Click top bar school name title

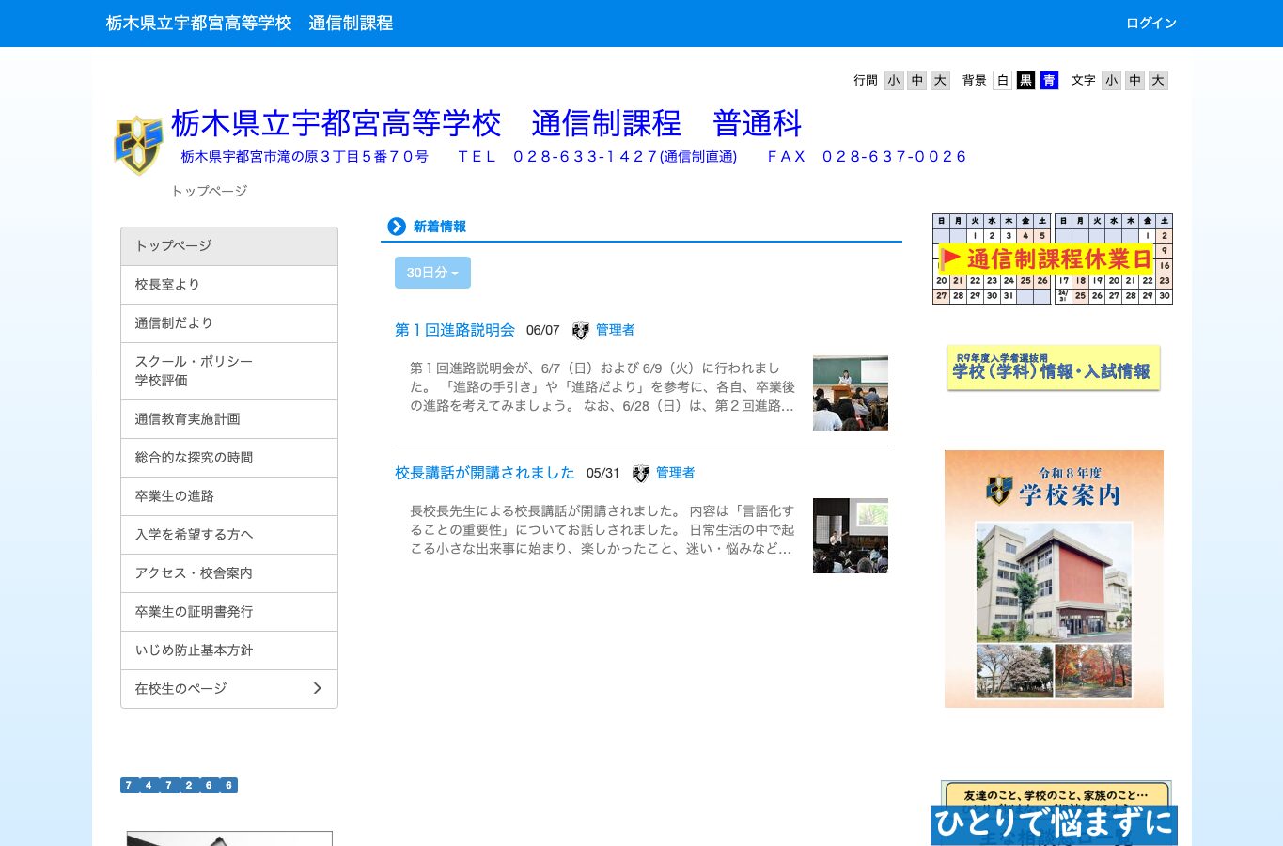(x=249, y=23)
